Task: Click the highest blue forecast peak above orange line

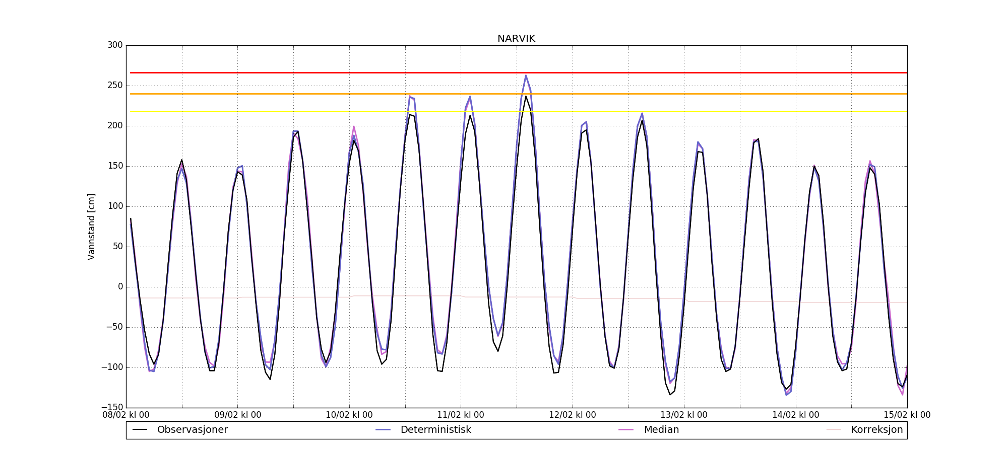Action: click(x=526, y=76)
